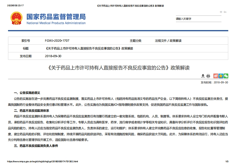Screen dimensions: 236x167
Task: Click 发布时间: 2018-09-30 line
Action: [x=214, y=82]
